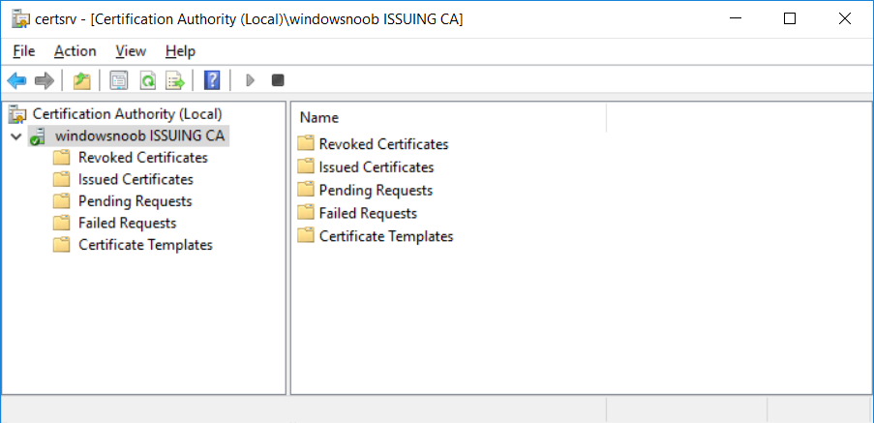Viewport: 874px width, 423px height.
Task: Select Issued Certificates text in right pane
Action: point(377,166)
